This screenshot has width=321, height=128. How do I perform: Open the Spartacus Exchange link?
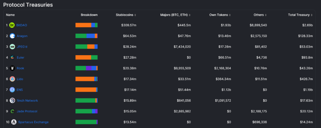click(x=33, y=122)
